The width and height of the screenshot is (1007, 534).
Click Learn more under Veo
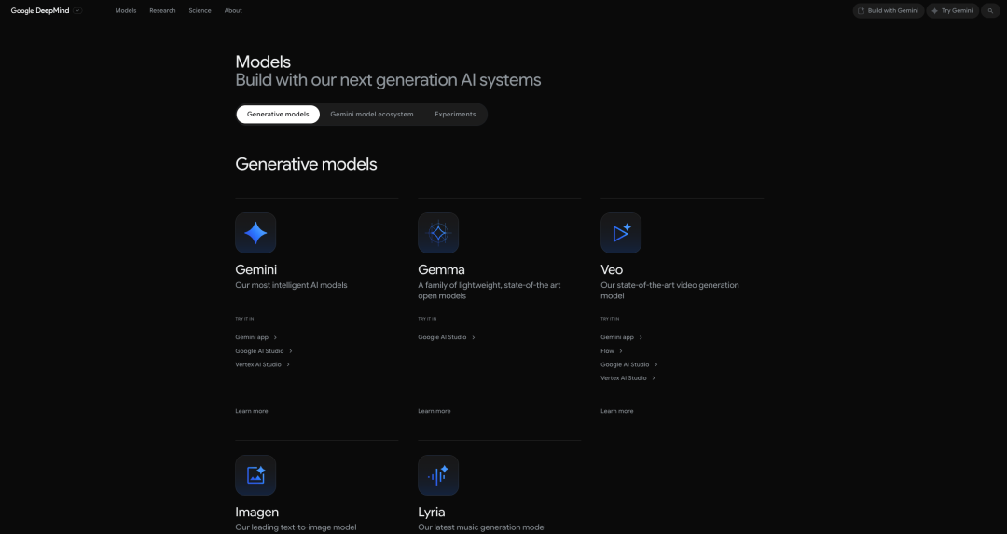tap(616, 411)
